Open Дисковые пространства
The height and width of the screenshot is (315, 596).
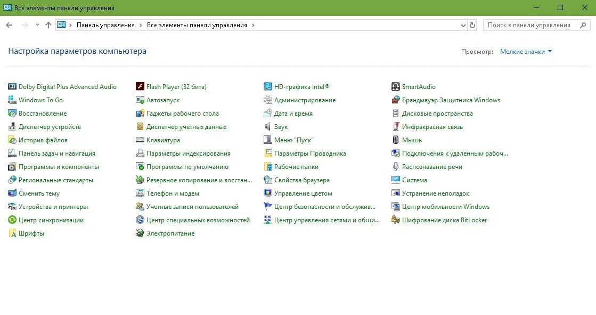[x=437, y=114]
